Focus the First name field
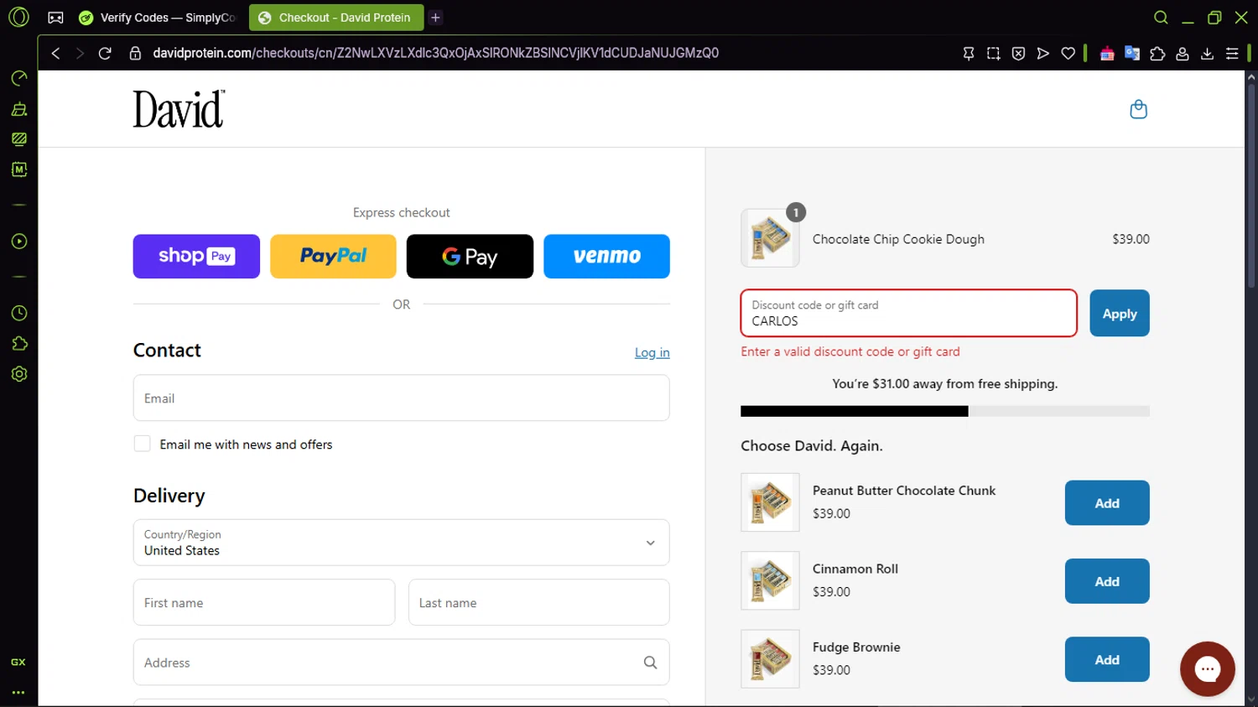1258x707 pixels. click(x=264, y=602)
